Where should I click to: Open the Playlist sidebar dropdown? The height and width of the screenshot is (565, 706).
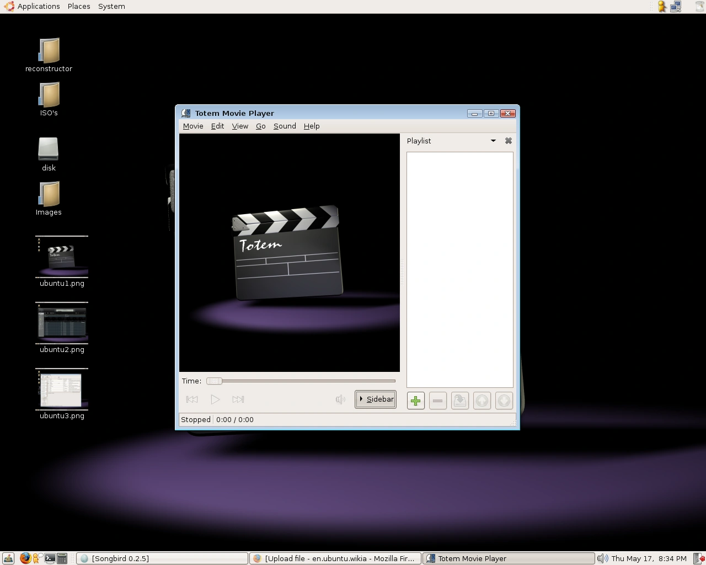point(493,141)
